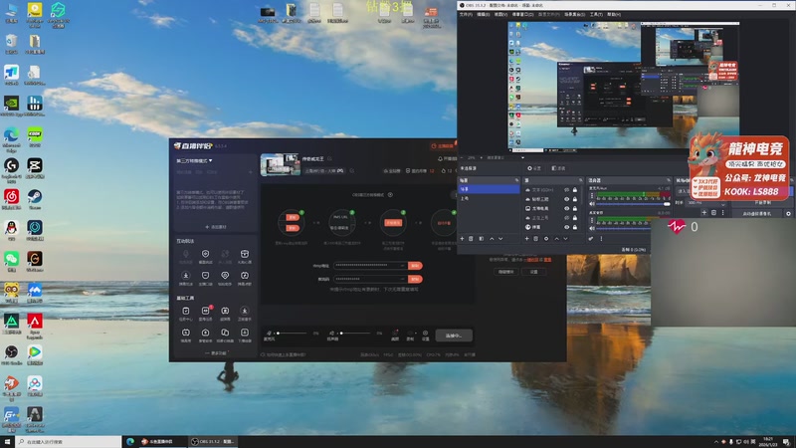Toggle lock on 龙神电竞 image source
The height and width of the screenshot is (448, 796).
(575, 208)
